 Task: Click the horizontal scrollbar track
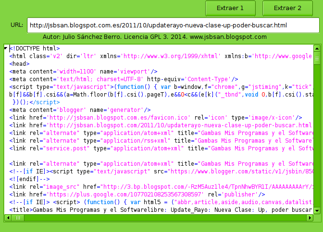click(165, 218)
